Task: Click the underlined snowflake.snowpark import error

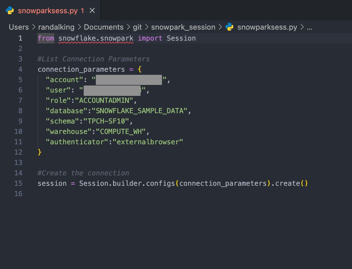Action: point(96,38)
